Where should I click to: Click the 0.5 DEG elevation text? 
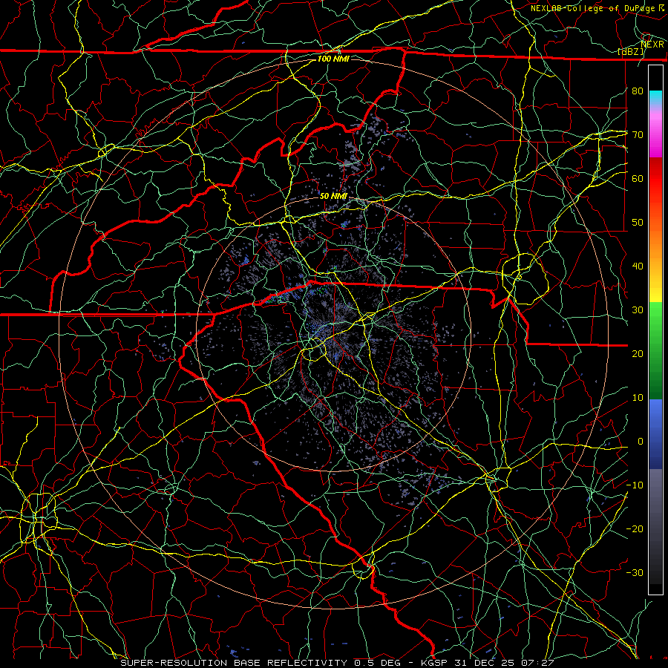click(x=377, y=663)
